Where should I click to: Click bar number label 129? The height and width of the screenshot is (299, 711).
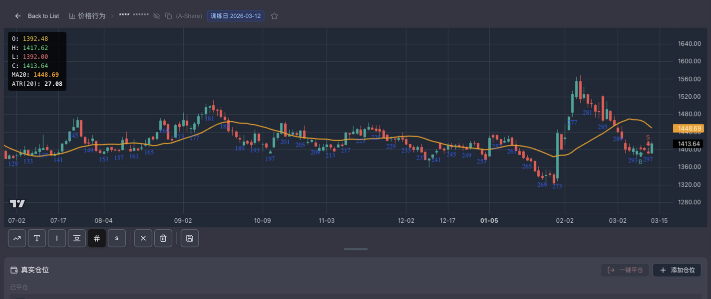coord(13,163)
